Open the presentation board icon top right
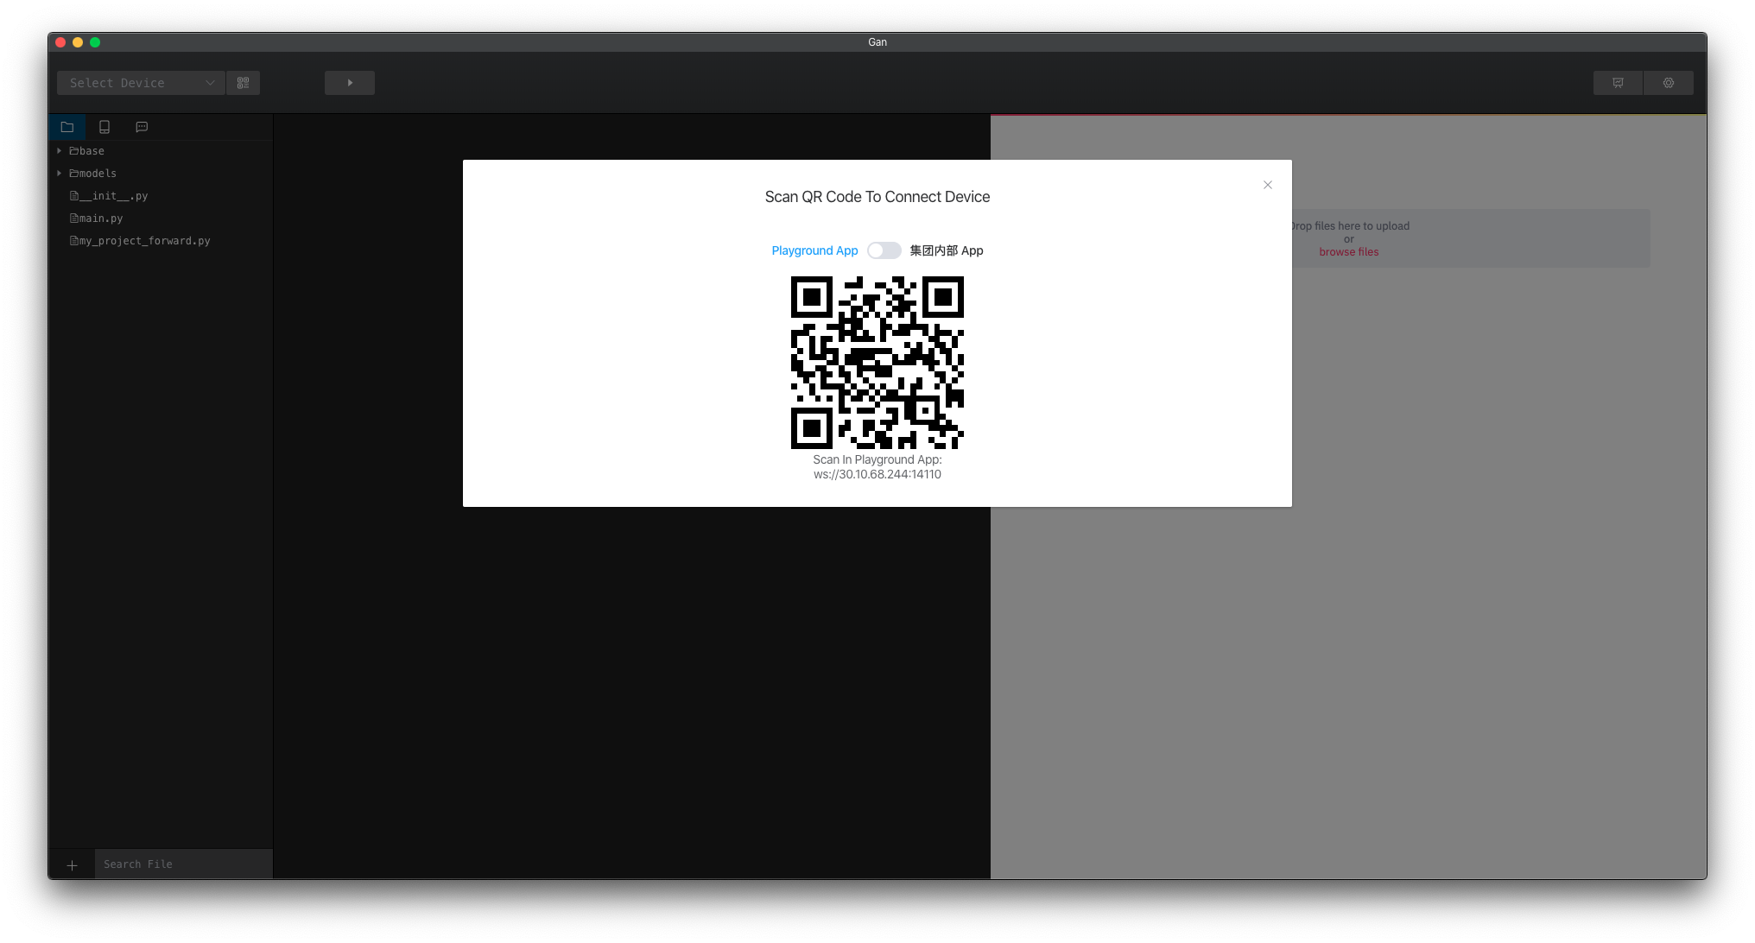This screenshot has height=943, width=1755. pos(1618,83)
